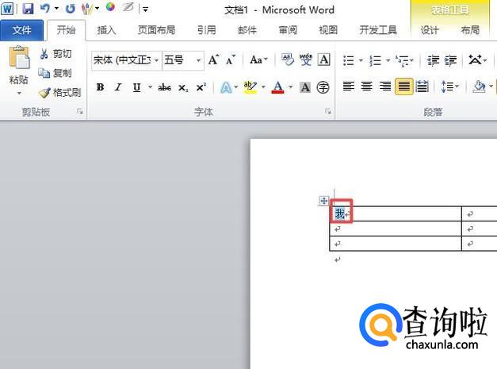Toggle Italic formatting

coord(118,87)
